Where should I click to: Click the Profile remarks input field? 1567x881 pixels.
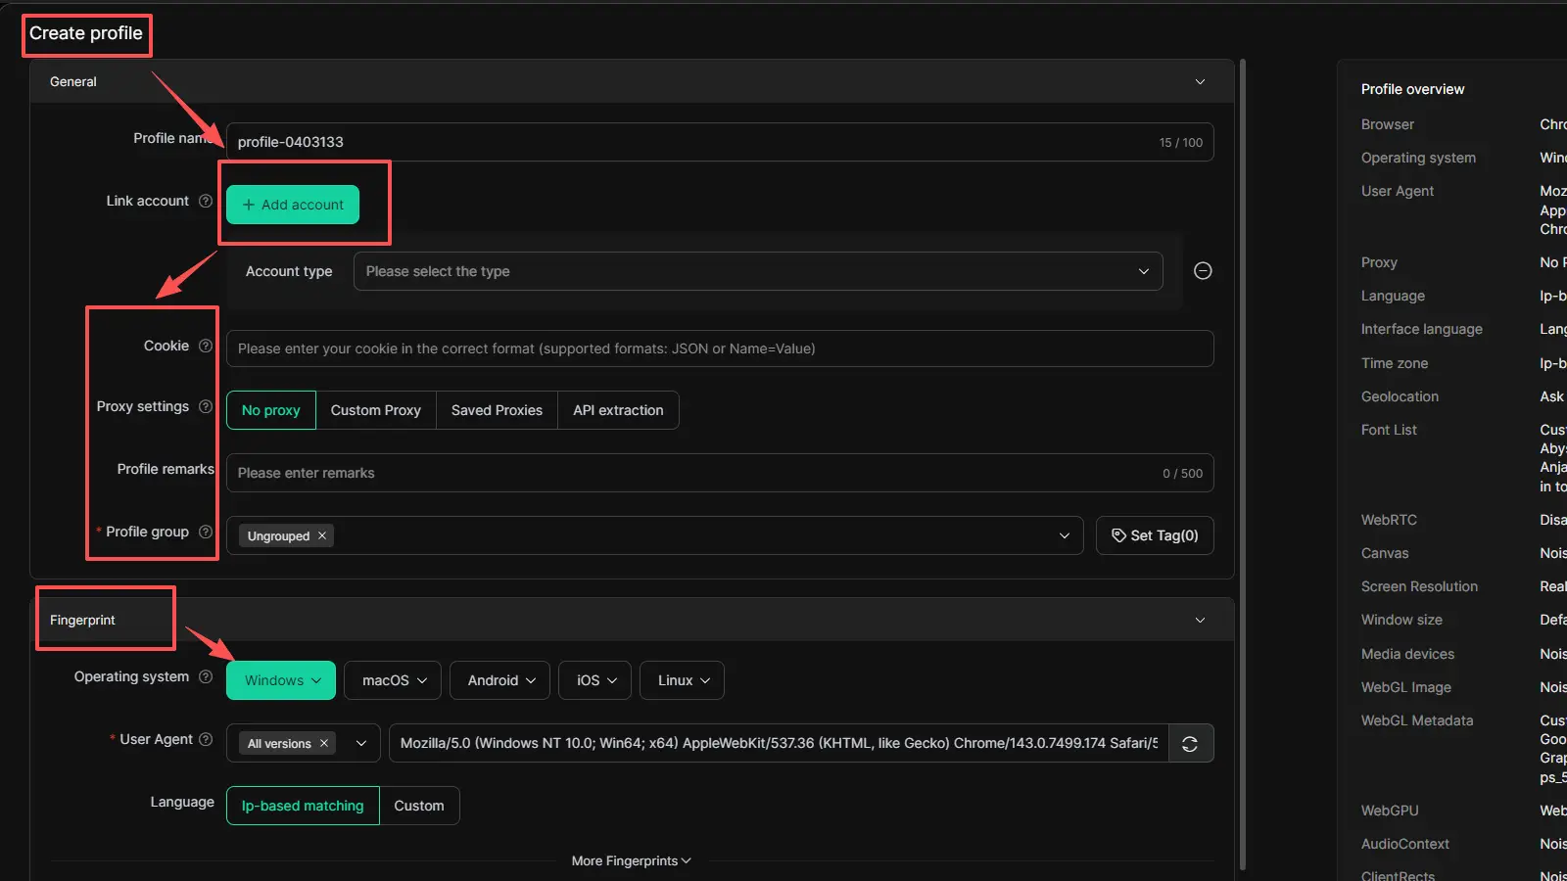[x=686, y=473]
